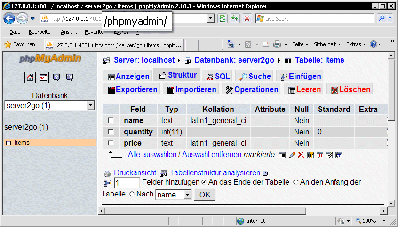398x227 pixels.
Task: Open the Druckansicht link
Action: pyautogui.click(x=135, y=173)
